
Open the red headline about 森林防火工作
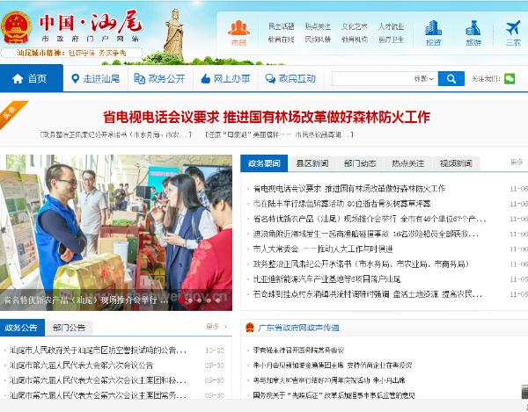(x=267, y=117)
